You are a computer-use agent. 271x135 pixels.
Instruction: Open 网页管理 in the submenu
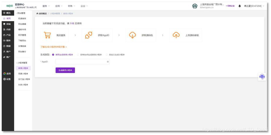click(22, 35)
